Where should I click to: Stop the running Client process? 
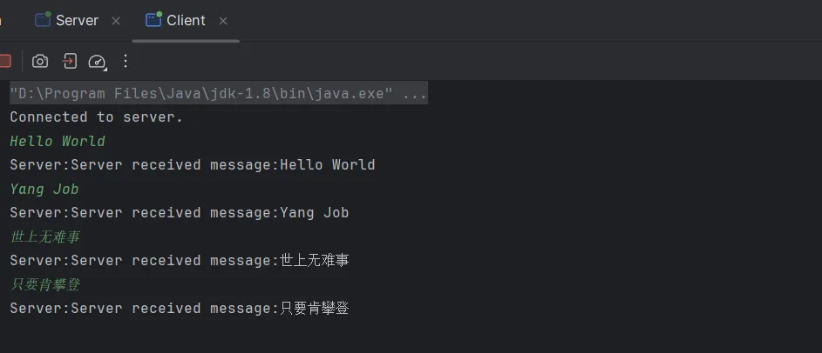[4, 61]
